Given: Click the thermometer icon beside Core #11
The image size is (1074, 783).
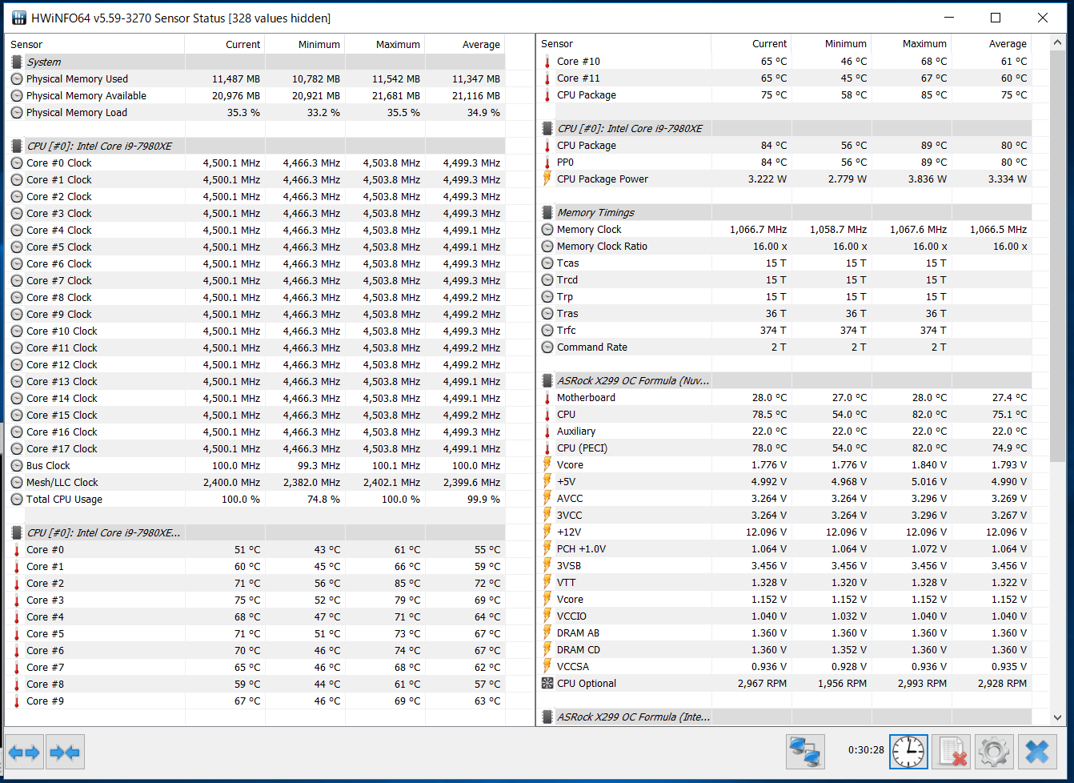Looking at the screenshot, I should (x=547, y=78).
